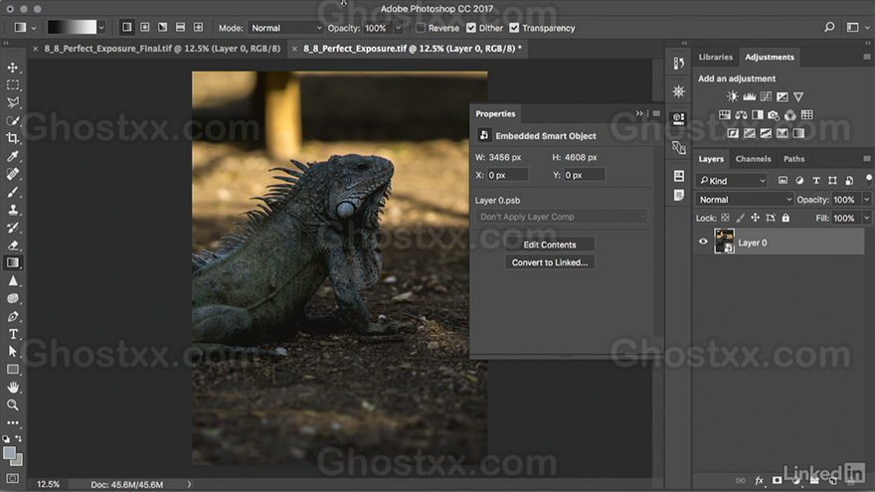Screen dimensions: 875x492
Task: Open Edit Toolbar three-dots menu
Action: click(12, 422)
